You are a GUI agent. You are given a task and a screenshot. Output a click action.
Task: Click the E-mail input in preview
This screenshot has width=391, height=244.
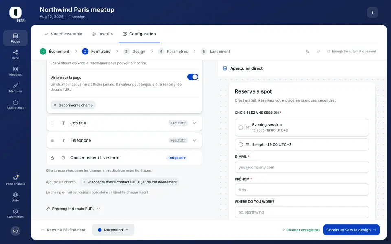tap(302, 167)
